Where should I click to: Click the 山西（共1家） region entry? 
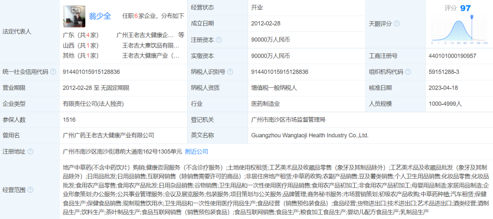[x=81, y=45]
